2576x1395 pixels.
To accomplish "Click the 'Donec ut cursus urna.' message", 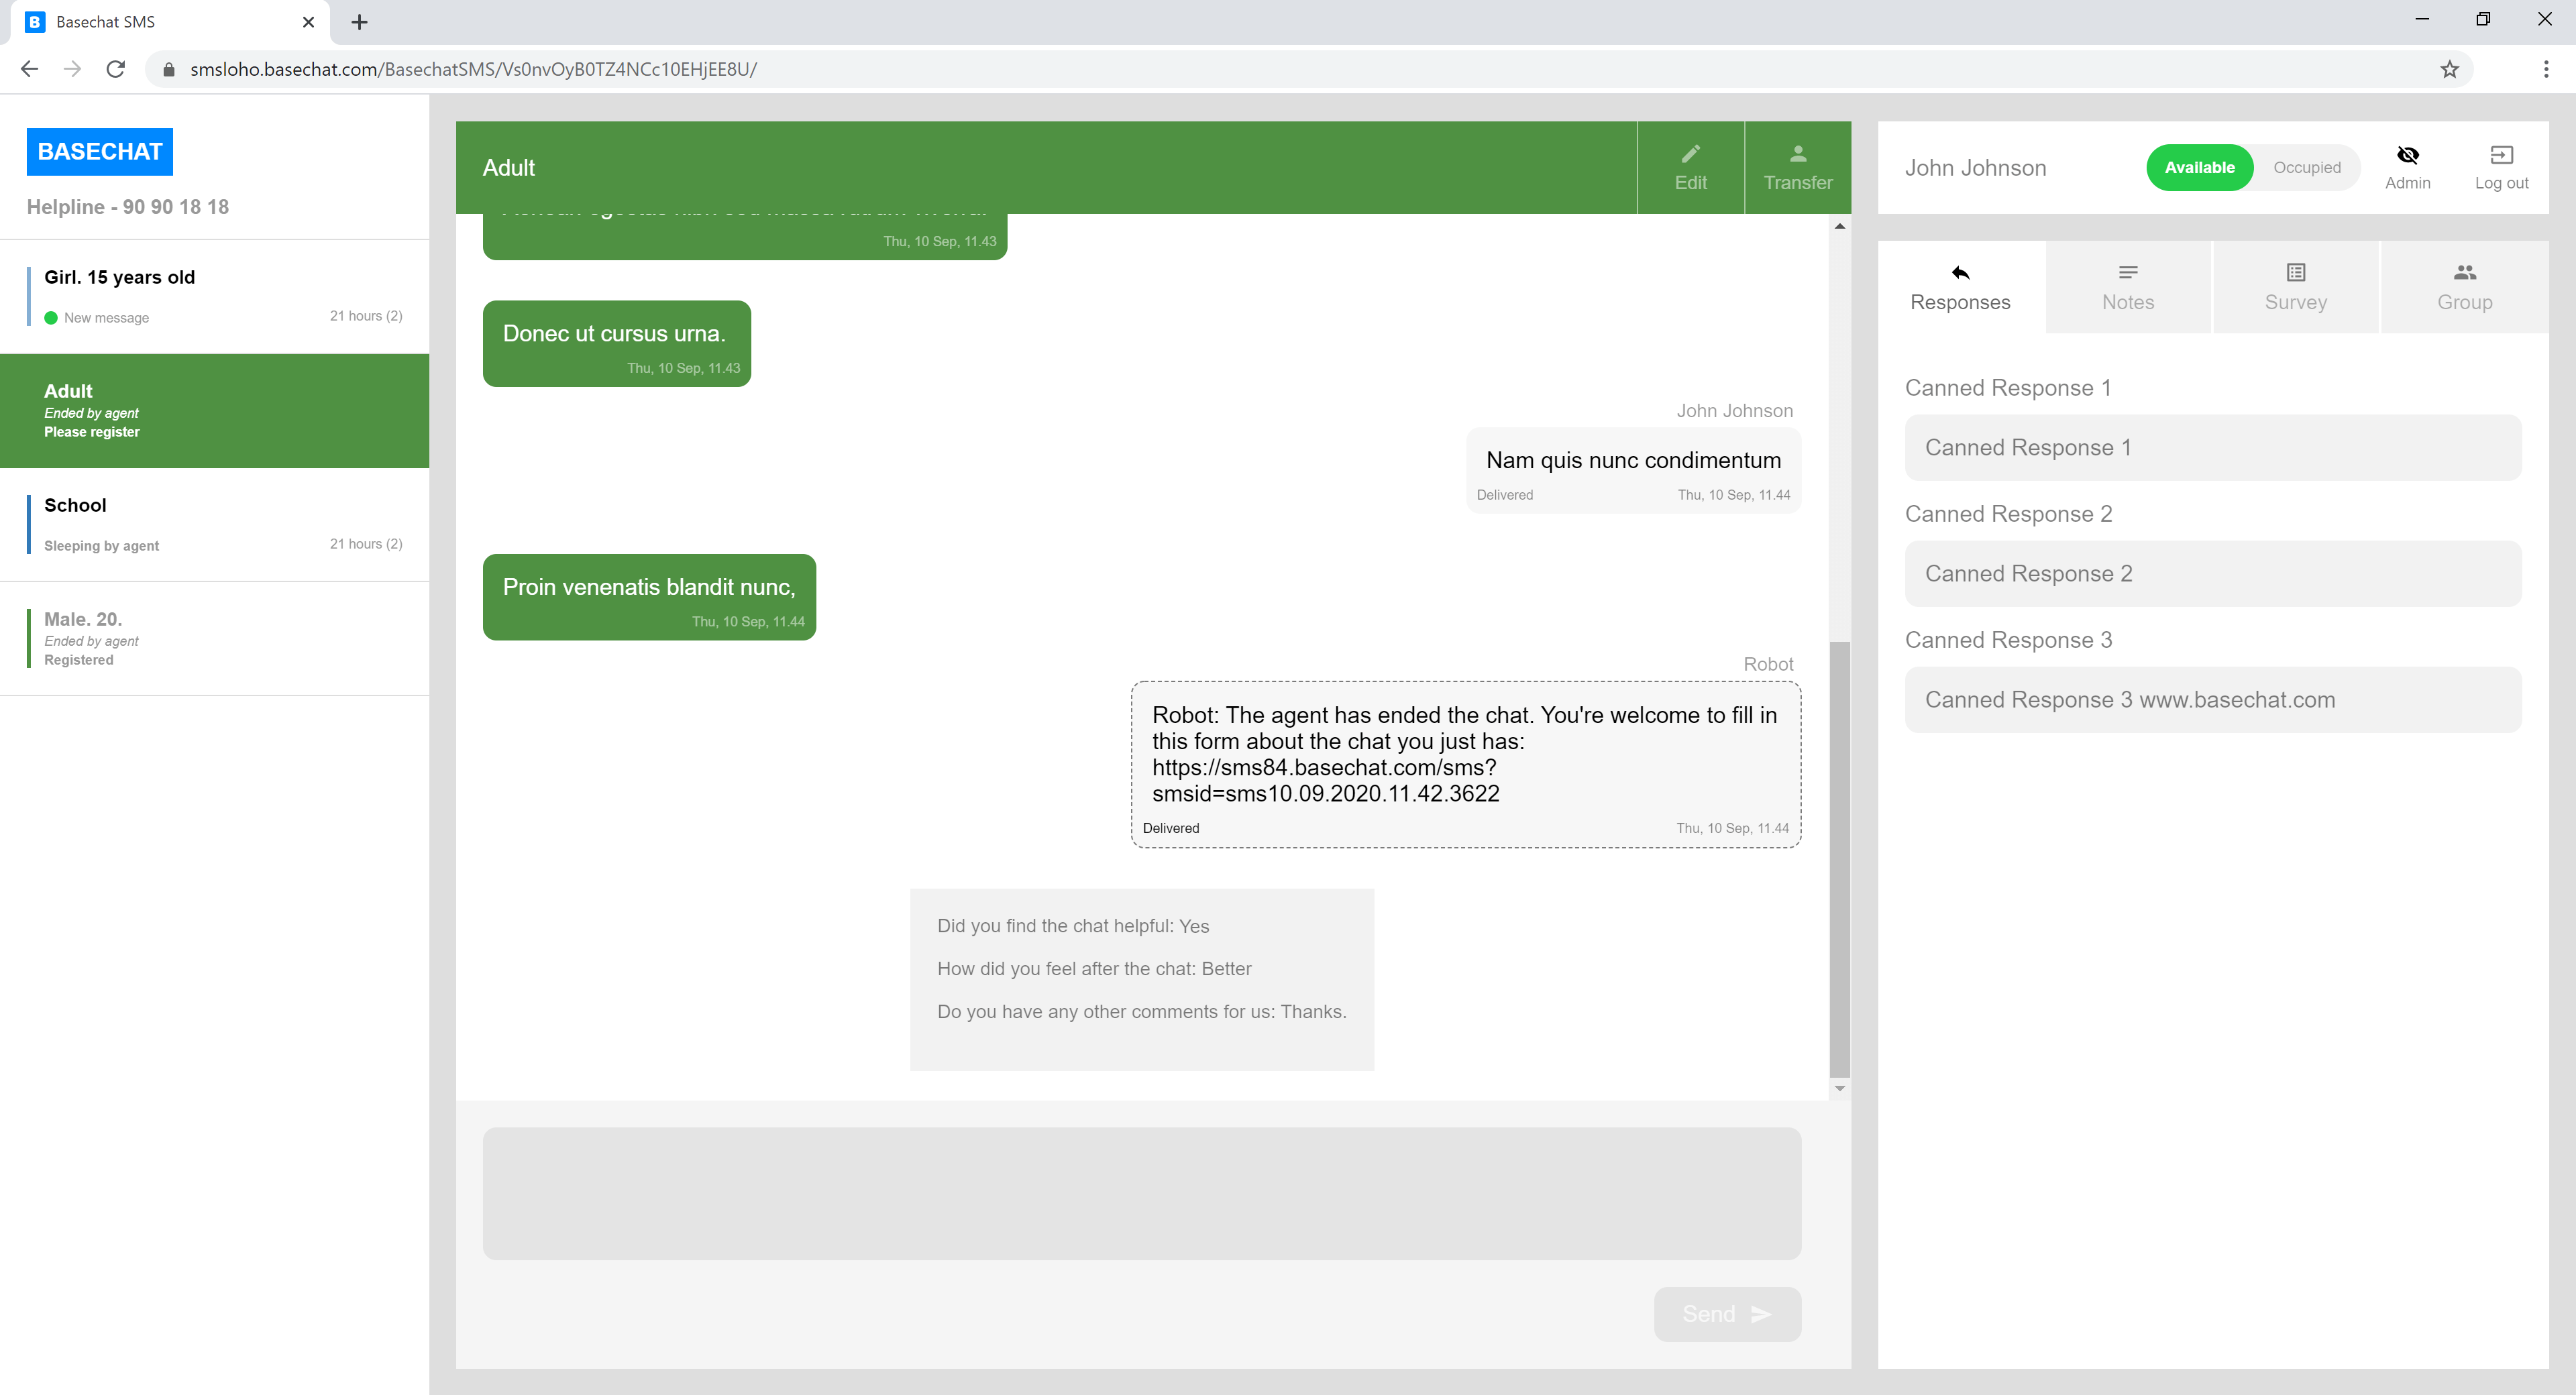I will pyautogui.click(x=616, y=343).
